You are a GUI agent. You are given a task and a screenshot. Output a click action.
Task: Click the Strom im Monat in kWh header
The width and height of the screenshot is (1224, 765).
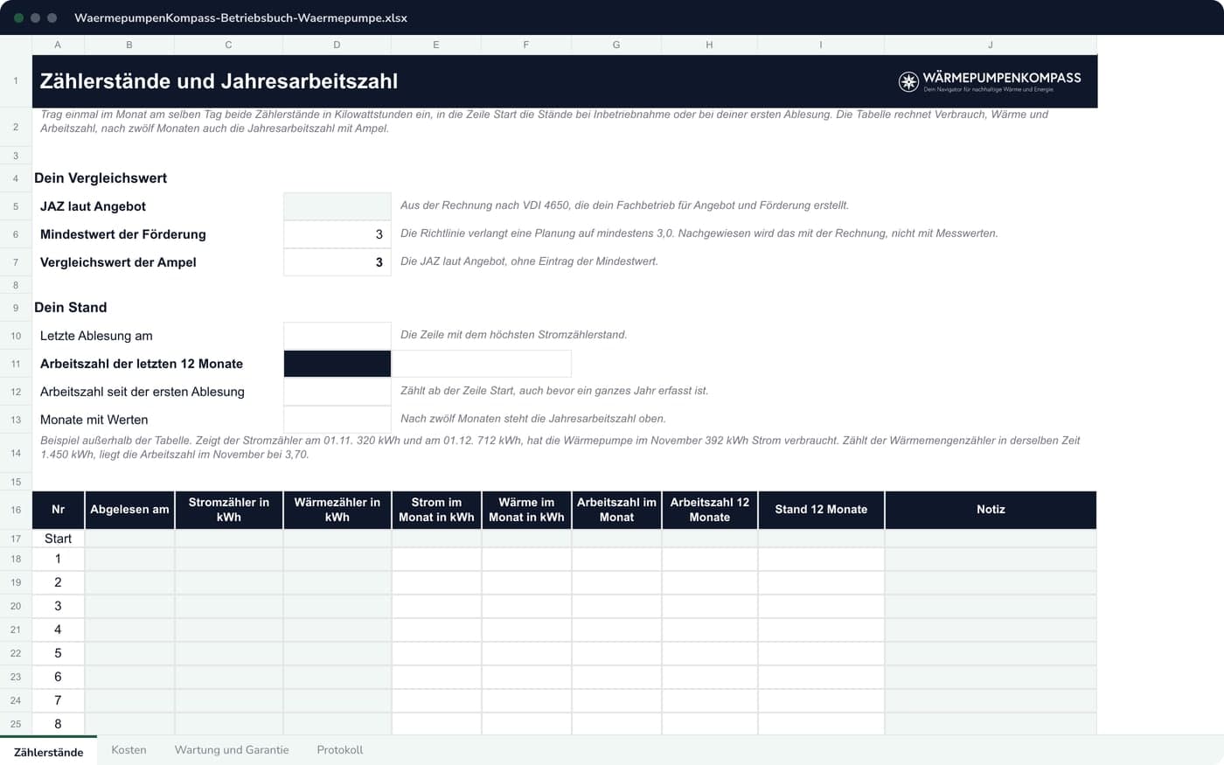click(x=436, y=510)
